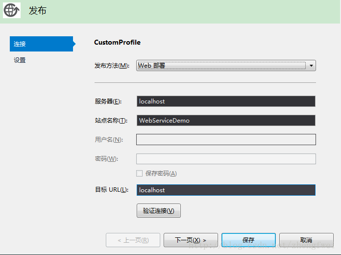The height and width of the screenshot is (255, 341).
Task: Switch to the 设置 tab
Action: point(20,60)
